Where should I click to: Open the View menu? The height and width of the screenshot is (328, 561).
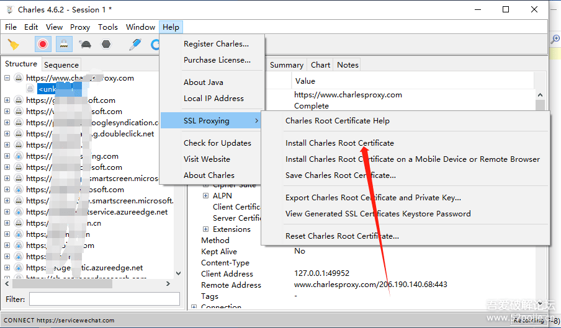point(54,27)
